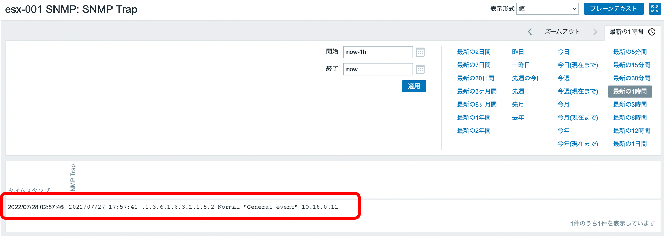The width and height of the screenshot is (664, 236).
Task: Pick 今年(現在まで) time range
Action: [578, 144]
